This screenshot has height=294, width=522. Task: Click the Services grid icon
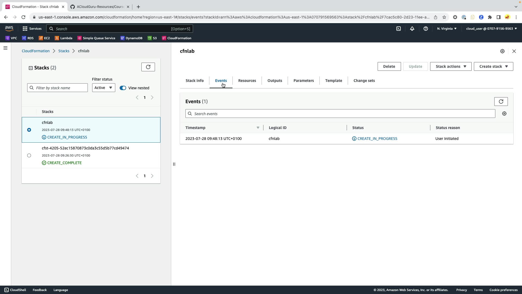point(25,29)
